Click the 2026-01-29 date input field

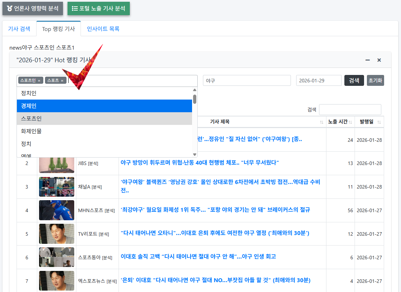[x=318, y=80]
